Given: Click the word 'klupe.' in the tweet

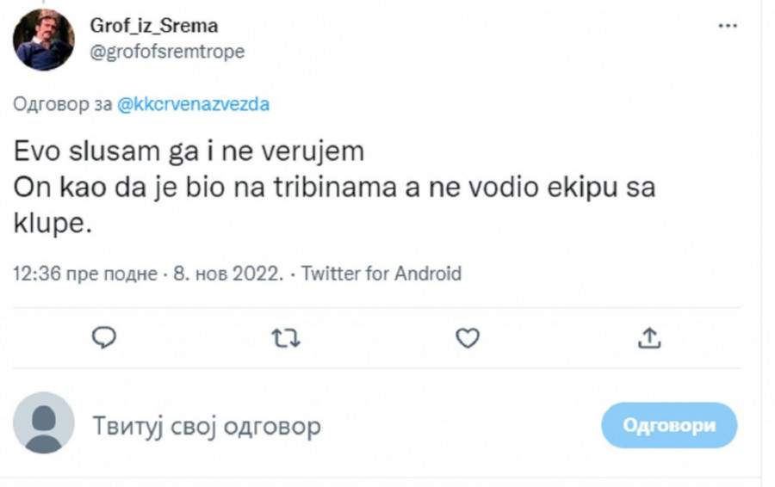Looking at the screenshot, I should pyautogui.click(x=52, y=225).
